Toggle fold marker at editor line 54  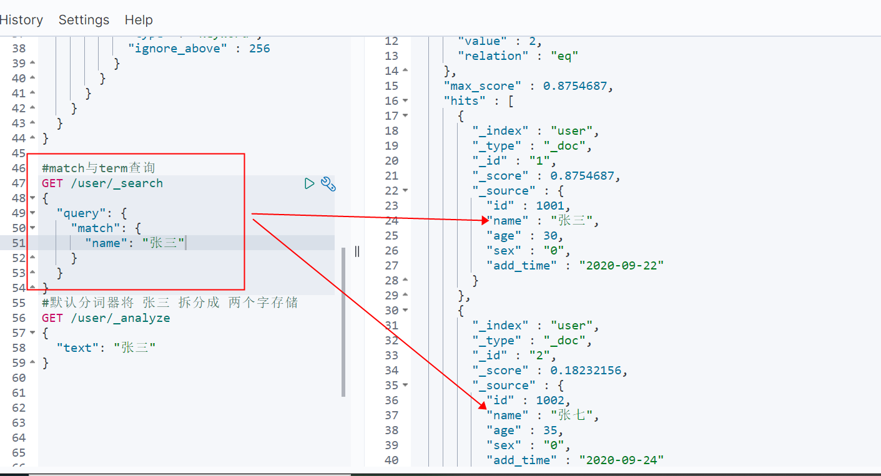[32, 288]
